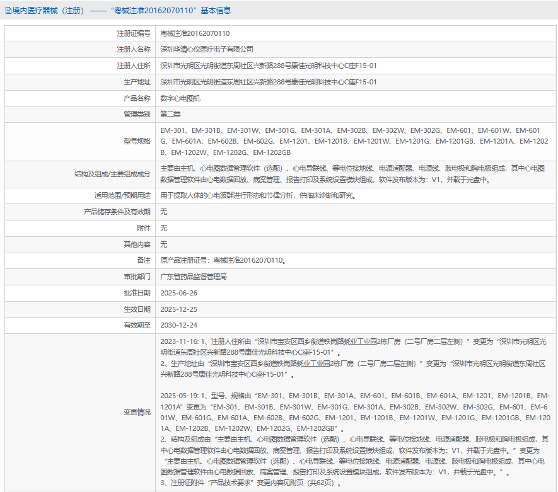Click the '产品名称' label cell

80,98
